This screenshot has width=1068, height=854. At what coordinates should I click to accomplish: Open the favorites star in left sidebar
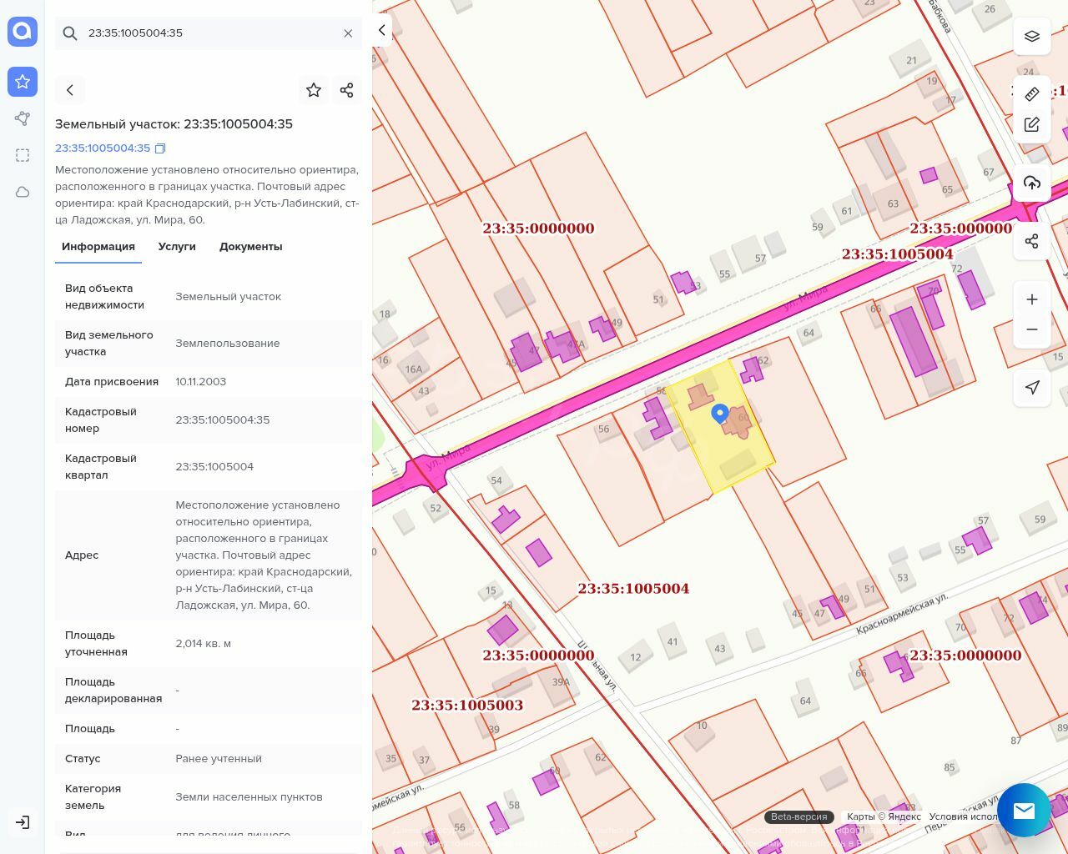click(23, 82)
